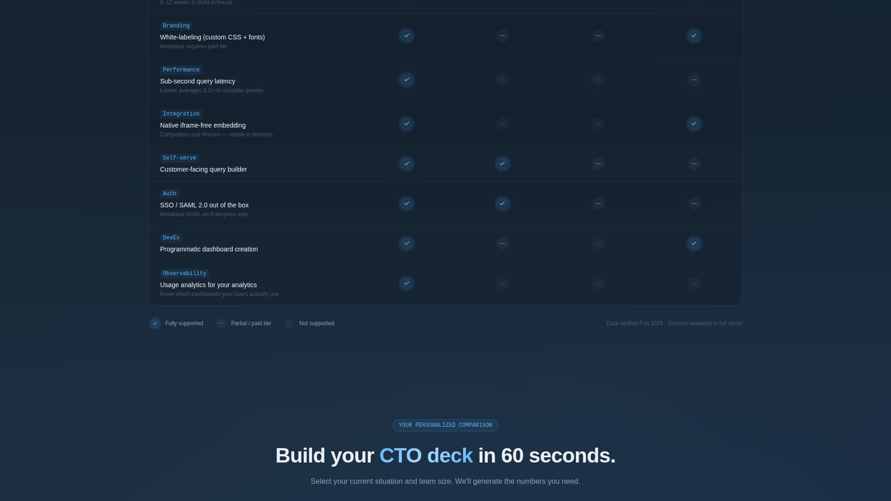Click the Fully supported legend checkmark icon
891x501 pixels.
[x=155, y=323]
